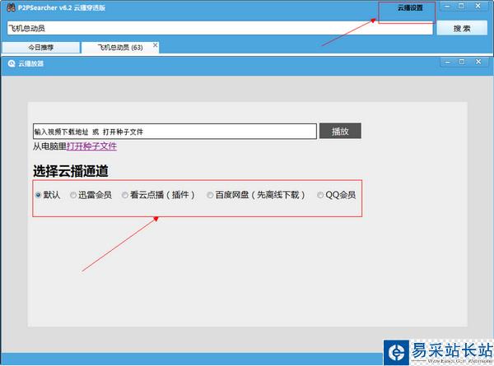Click the 播放 button

click(340, 131)
